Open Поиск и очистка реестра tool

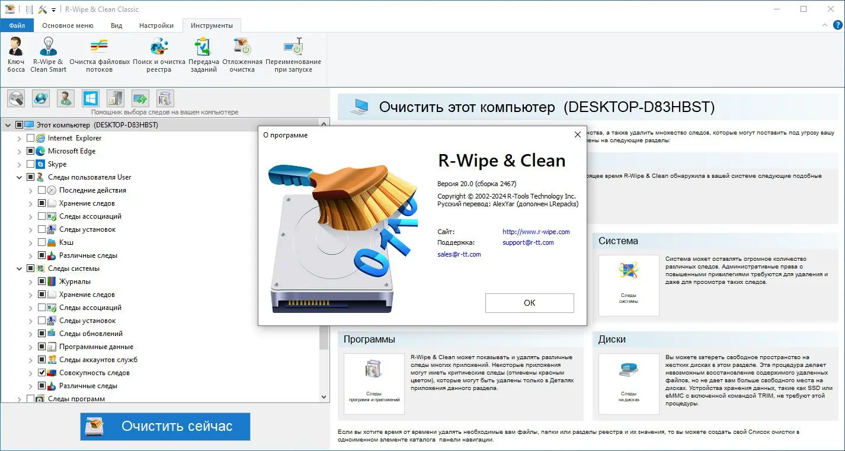159,54
